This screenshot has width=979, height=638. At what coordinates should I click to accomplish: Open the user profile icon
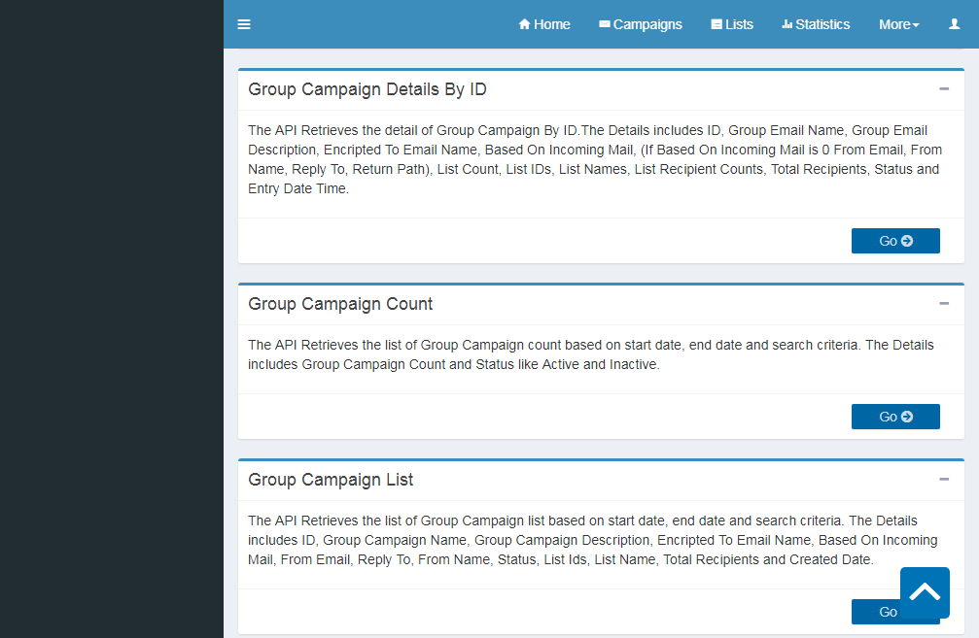click(954, 24)
